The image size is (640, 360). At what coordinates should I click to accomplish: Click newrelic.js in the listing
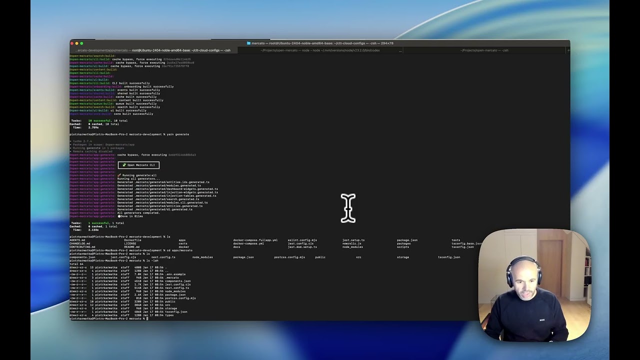point(351,243)
